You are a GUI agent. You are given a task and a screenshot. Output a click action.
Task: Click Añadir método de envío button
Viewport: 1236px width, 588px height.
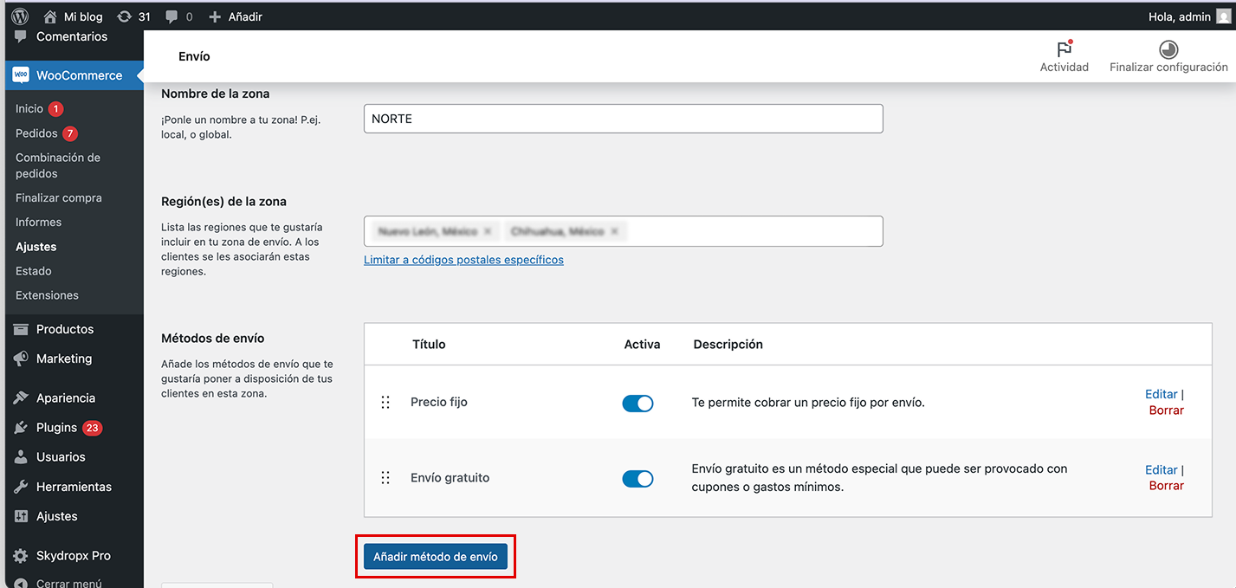pos(436,557)
